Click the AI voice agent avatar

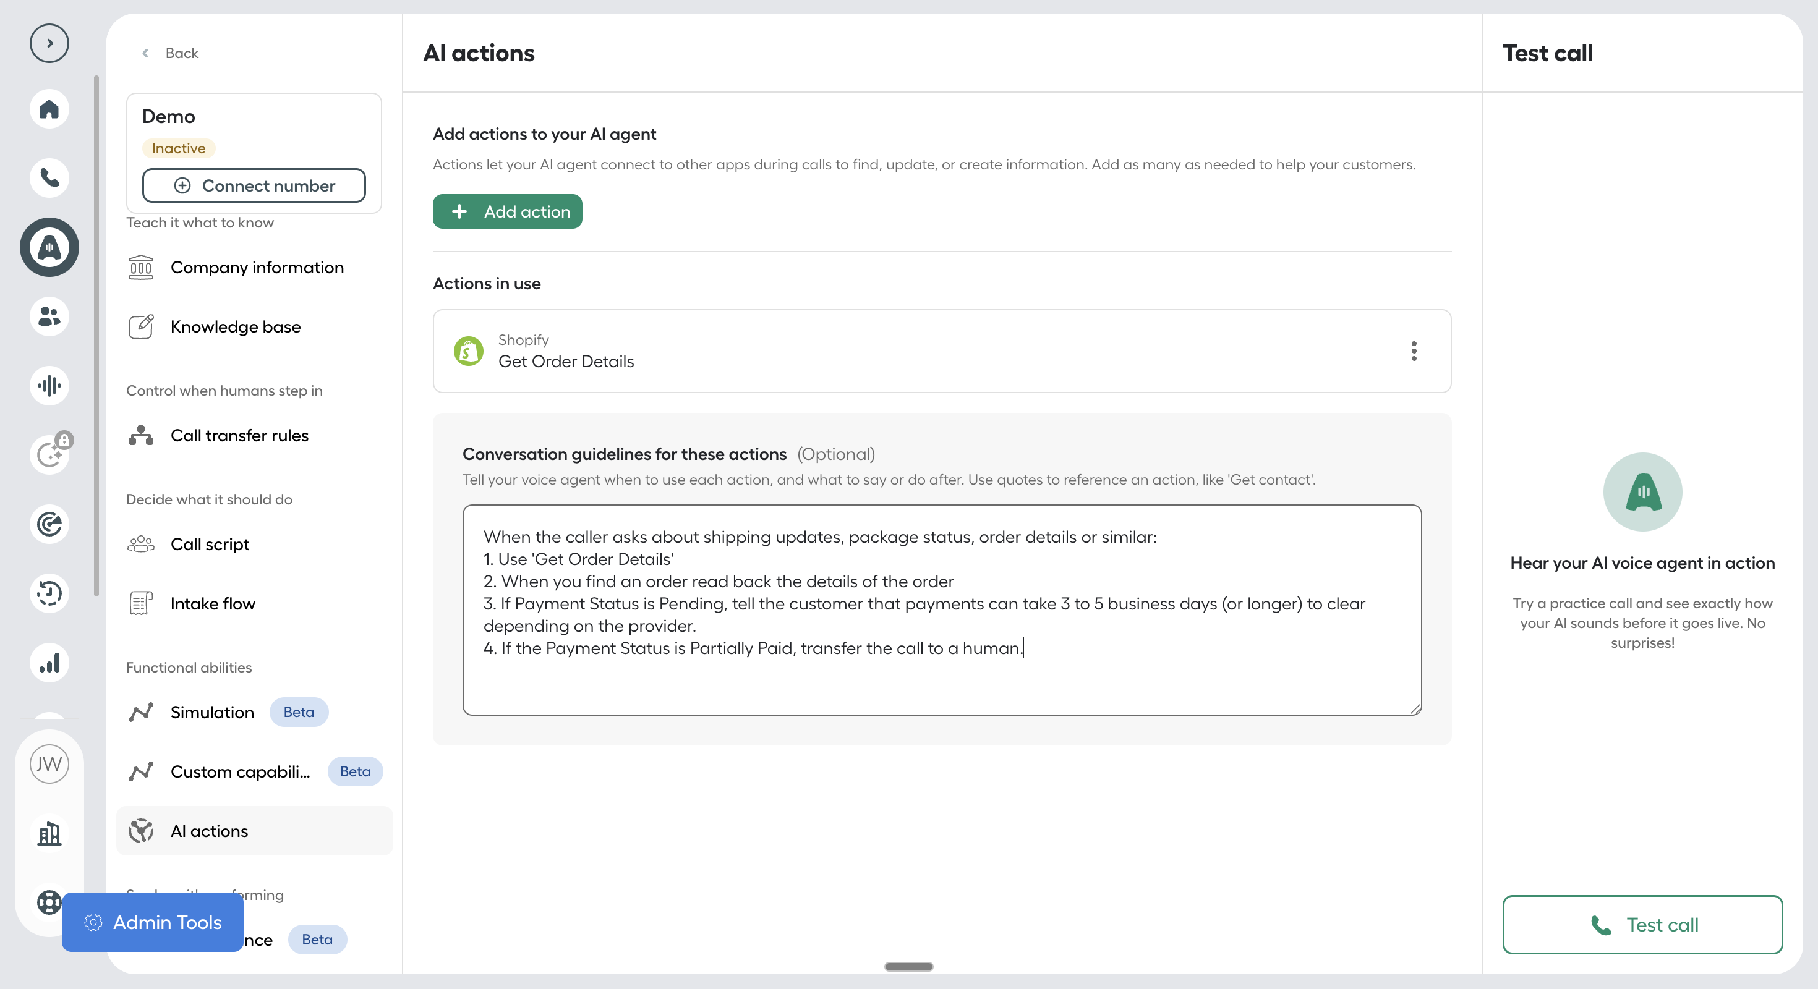(1642, 491)
